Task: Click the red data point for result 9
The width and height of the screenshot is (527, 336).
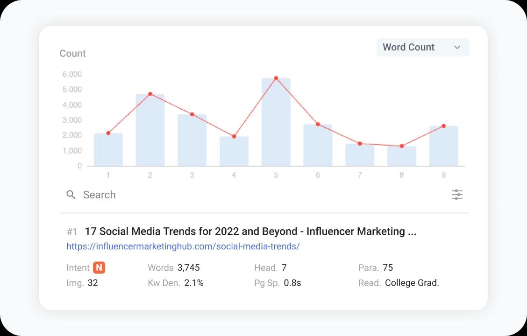Action: 443,126
